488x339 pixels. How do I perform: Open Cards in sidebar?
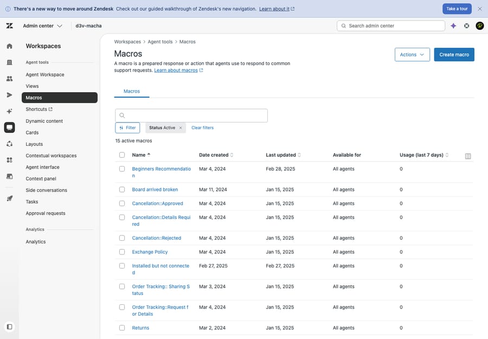(x=33, y=132)
